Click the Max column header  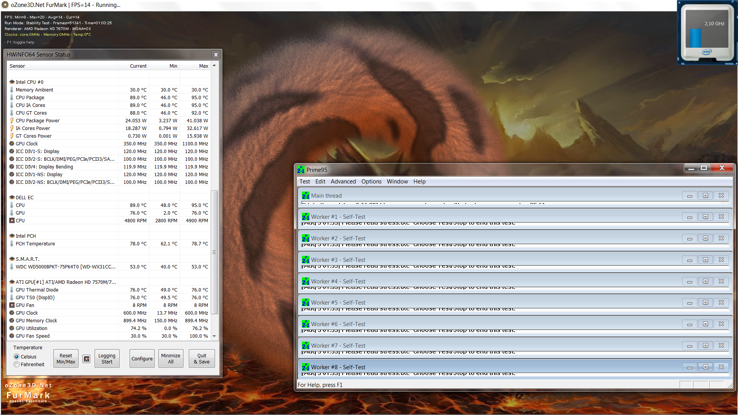point(195,66)
